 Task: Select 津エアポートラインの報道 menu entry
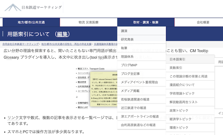[141, 117]
